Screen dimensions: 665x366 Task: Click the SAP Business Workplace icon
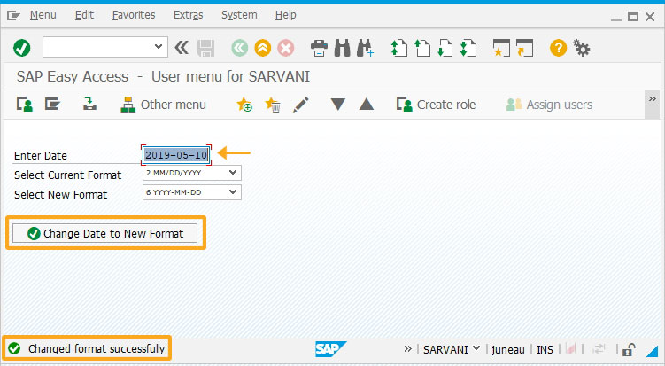click(89, 104)
